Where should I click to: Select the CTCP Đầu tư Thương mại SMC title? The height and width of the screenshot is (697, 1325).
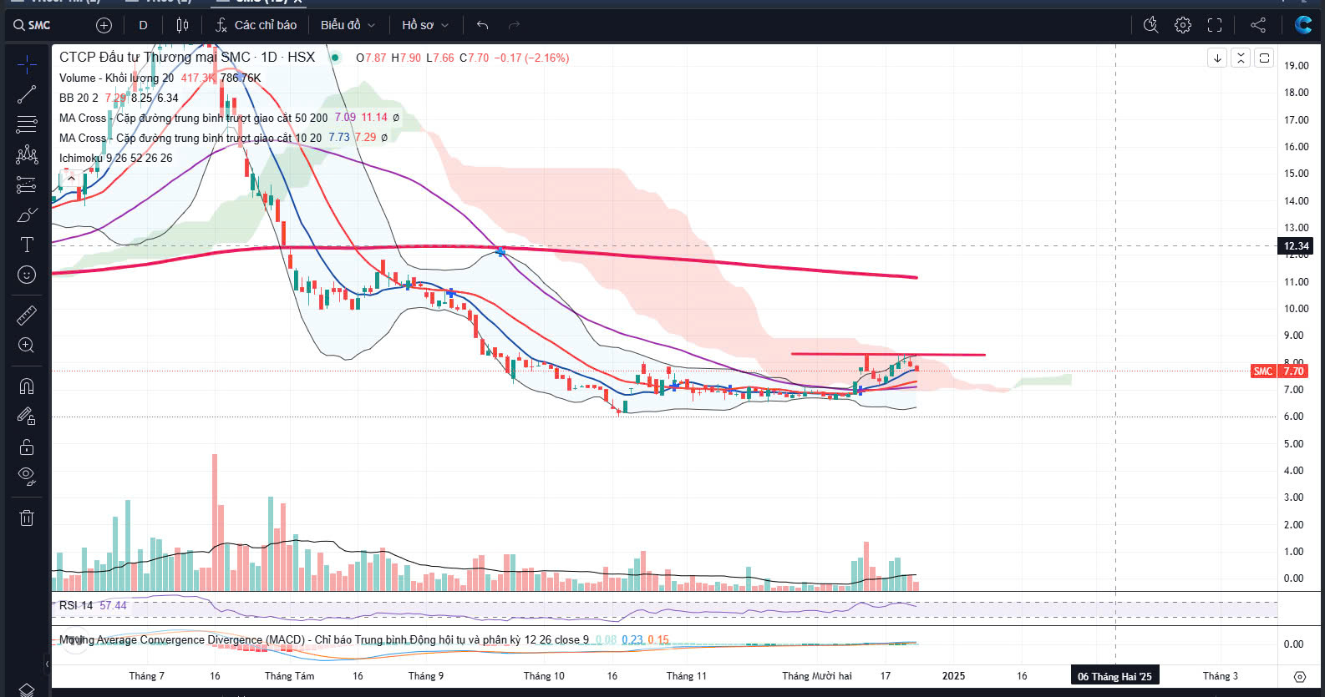[x=187, y=58]
